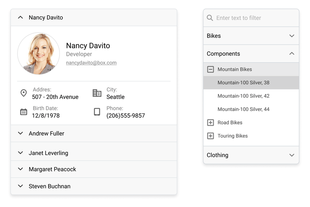Click the phone device icon
Image resolution: width=310 pixels, height=207 pixels.
coord(97,112)
